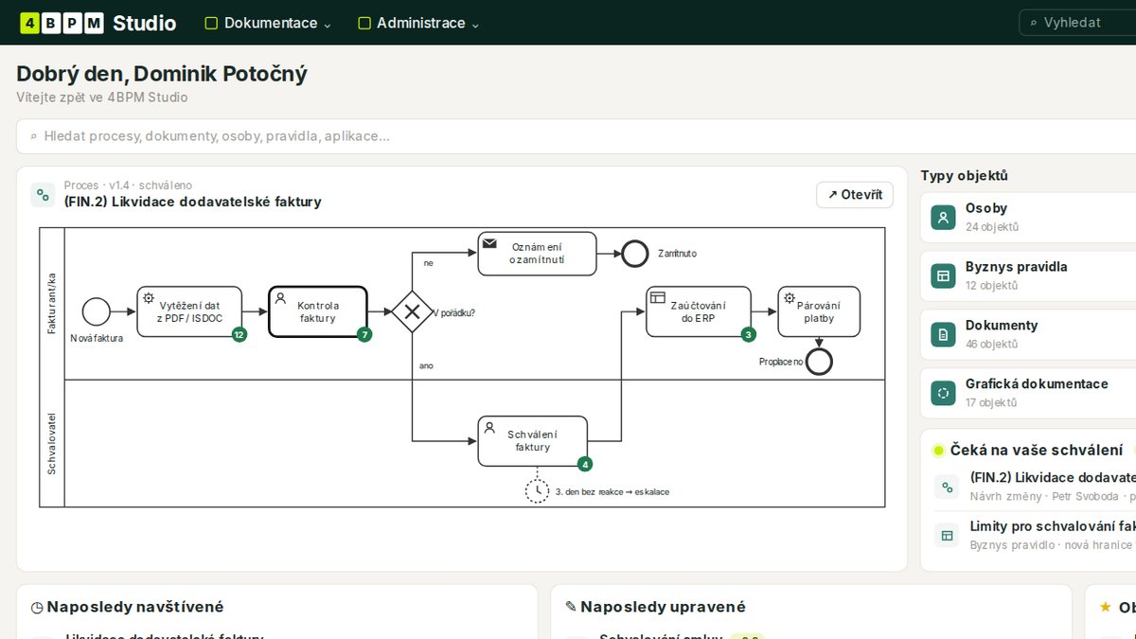Focus the top-bar Vyhledat search field

[x=1079, y=23]
